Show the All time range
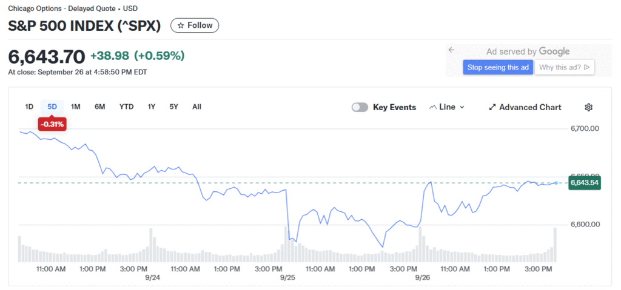This screenshot has height=290, width=621. [x=196, y=107]
